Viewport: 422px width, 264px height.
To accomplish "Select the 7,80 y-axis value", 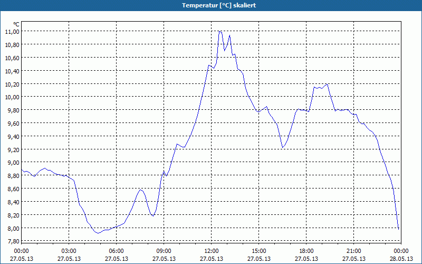I will click(14, 241).
